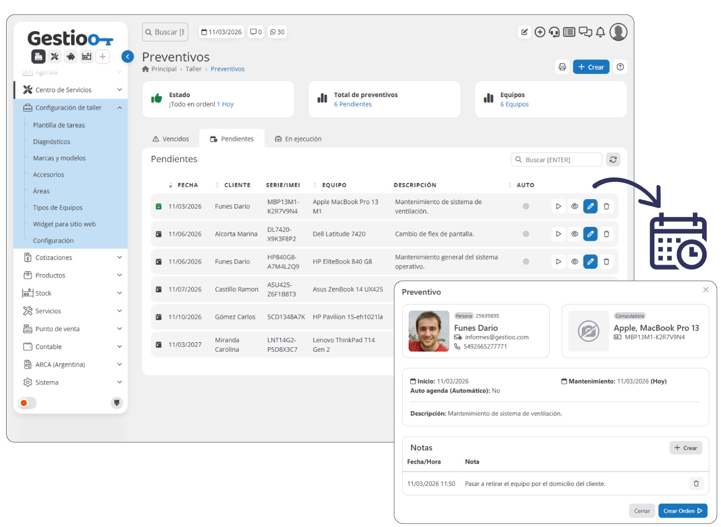Refresh the Pendientes list
721x527 pixels.
pyautogui.click(x=613, y=160)
